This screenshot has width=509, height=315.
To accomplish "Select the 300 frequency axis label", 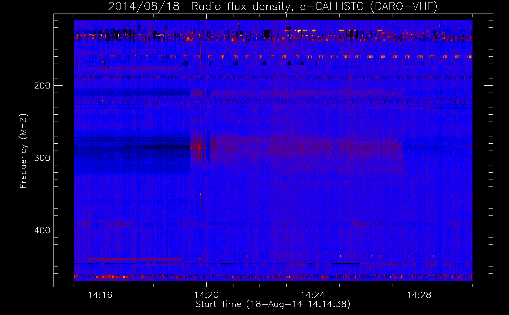I will pos(42,158).
